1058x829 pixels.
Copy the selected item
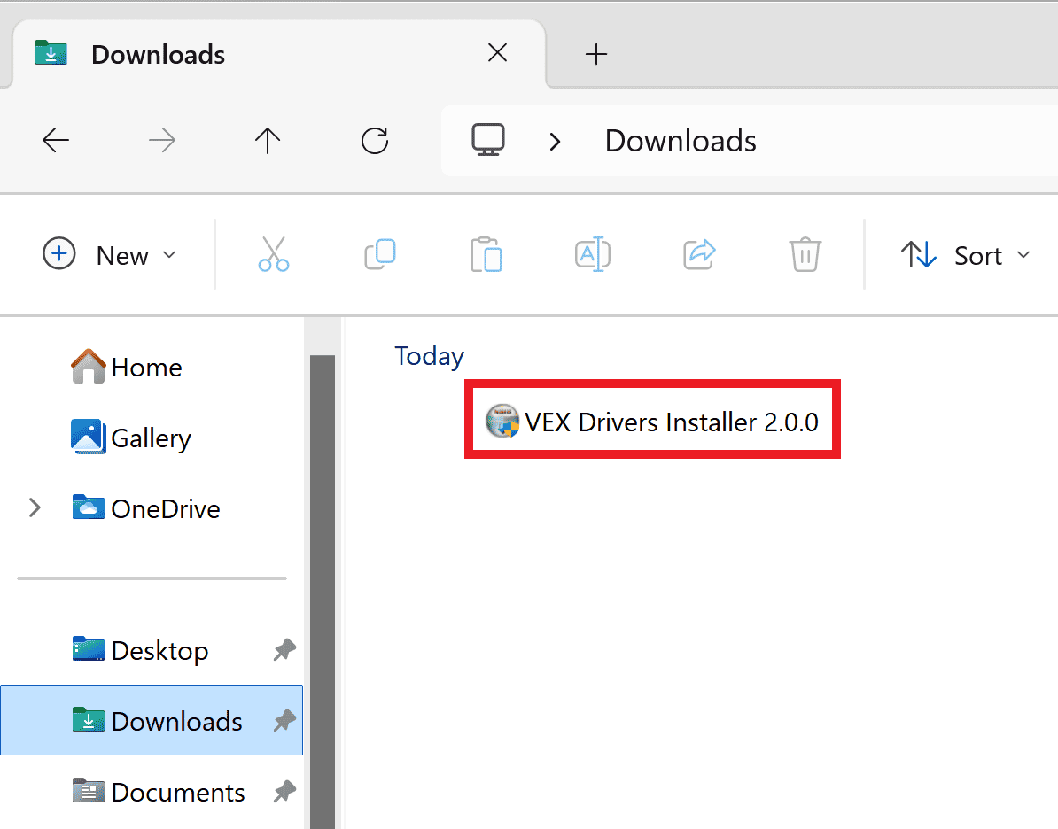(x=379, y=254)
